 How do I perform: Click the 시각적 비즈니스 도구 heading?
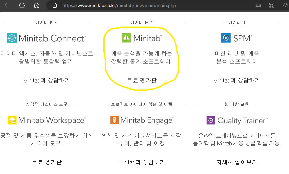pyautogui.click(x=47, y=104)
